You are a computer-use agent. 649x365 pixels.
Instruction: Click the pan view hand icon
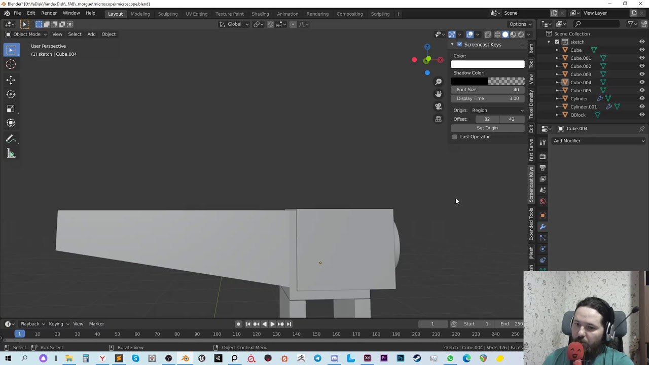[438, 94]
